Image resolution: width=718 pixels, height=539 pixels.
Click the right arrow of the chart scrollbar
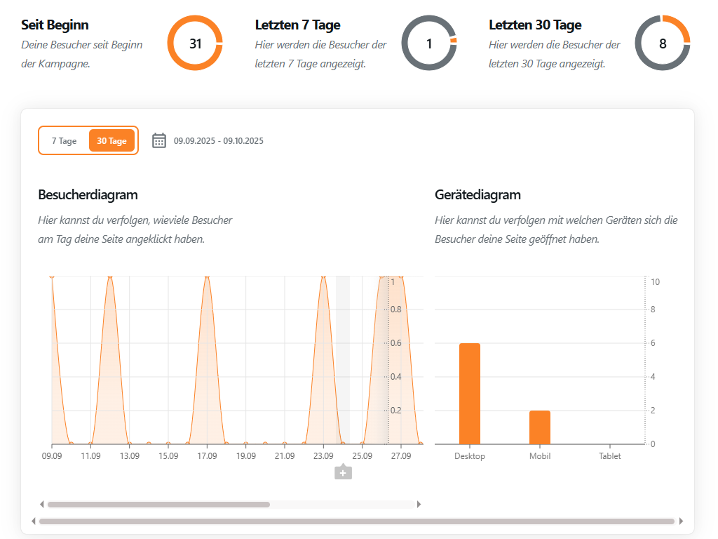pos(419,504)
